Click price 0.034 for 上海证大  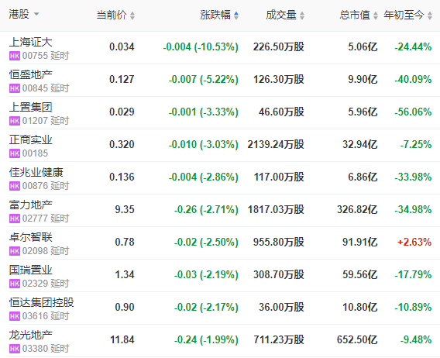(122, 46)
